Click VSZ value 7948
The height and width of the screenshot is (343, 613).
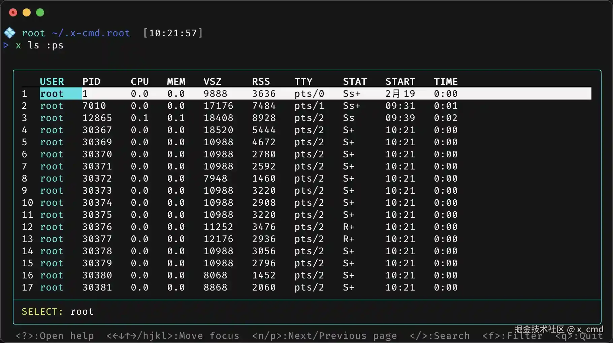point(216,178)
